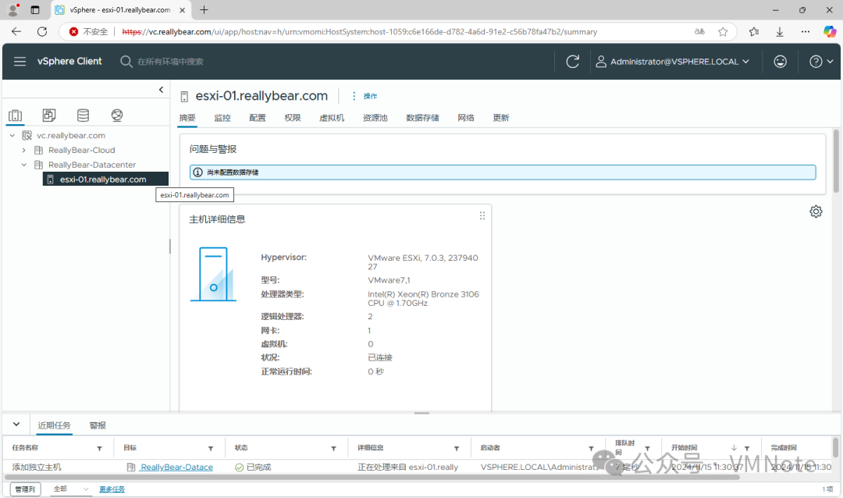Click the browser address bar URL
Screen dimensions: 843x498
(x=359, y=32)
